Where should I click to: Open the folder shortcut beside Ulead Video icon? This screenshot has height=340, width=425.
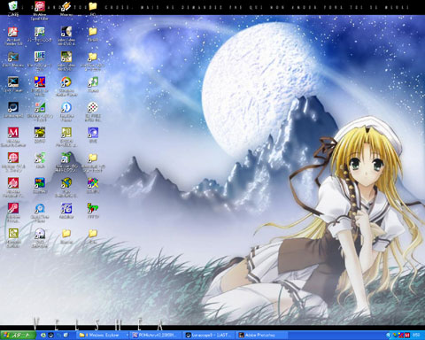(x=93, y=57)
